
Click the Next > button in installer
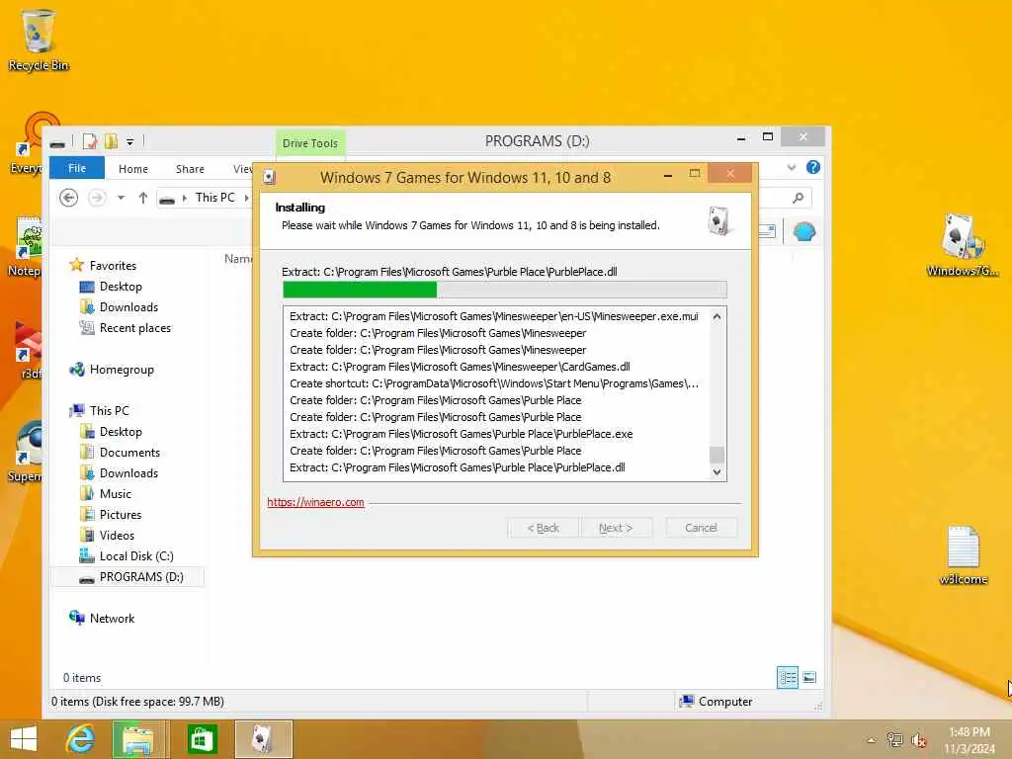pos(616,528)
